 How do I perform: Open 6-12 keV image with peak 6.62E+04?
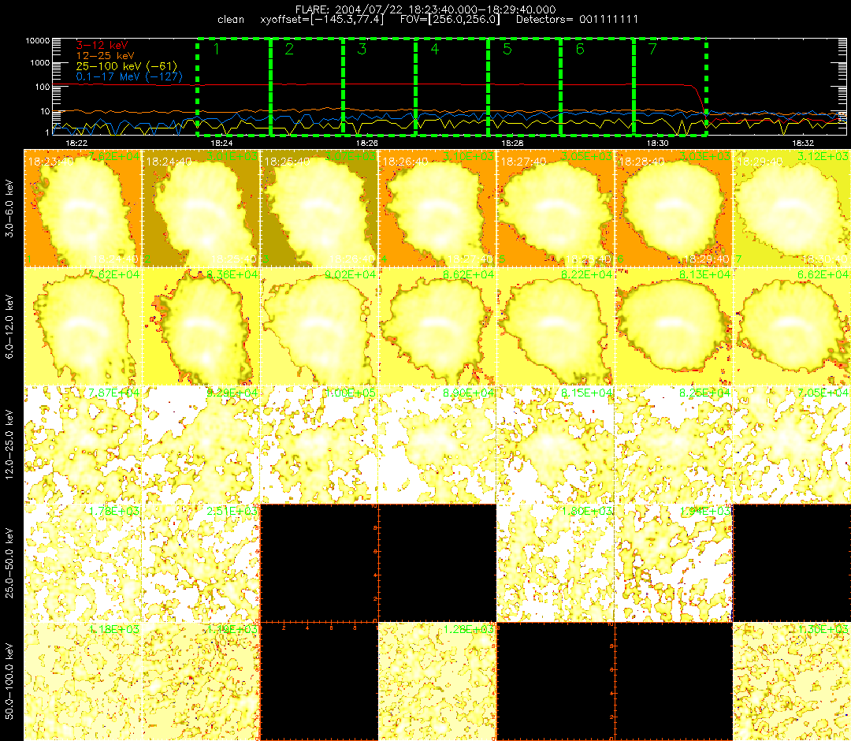[792, 327]
